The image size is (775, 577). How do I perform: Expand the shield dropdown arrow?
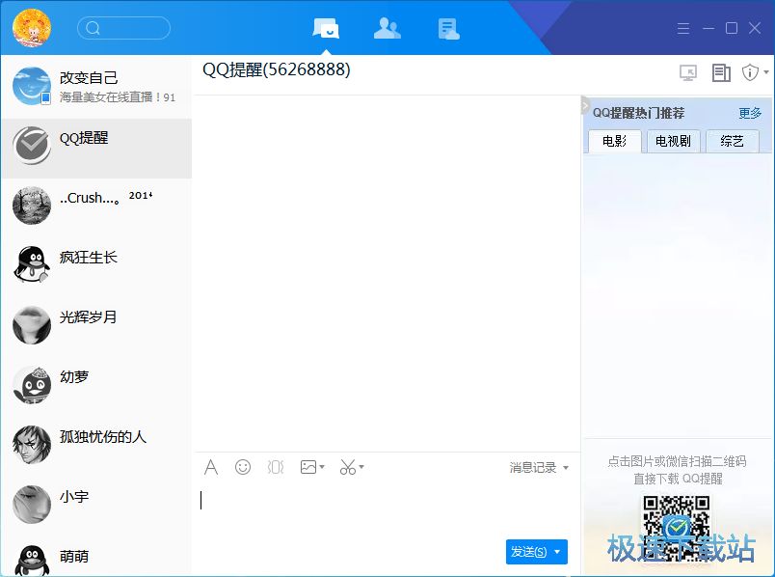(x=765, y=72)
